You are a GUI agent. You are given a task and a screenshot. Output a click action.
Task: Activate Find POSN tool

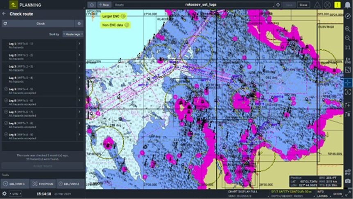point(43,184)
